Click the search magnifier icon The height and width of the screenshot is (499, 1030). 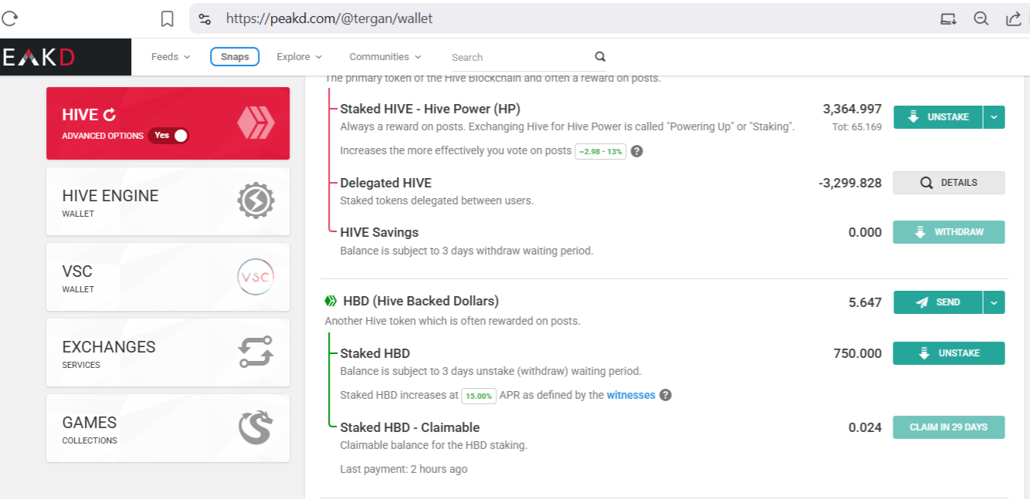pyautogui.click(x=600, y=56)
